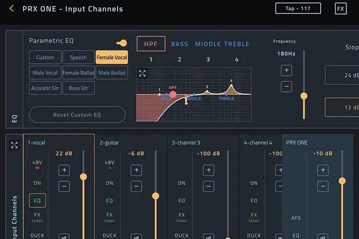This screenshot has width=359, height=239.
Task: Open AFS on the PRX ONE master
Action: pos(296,218)
